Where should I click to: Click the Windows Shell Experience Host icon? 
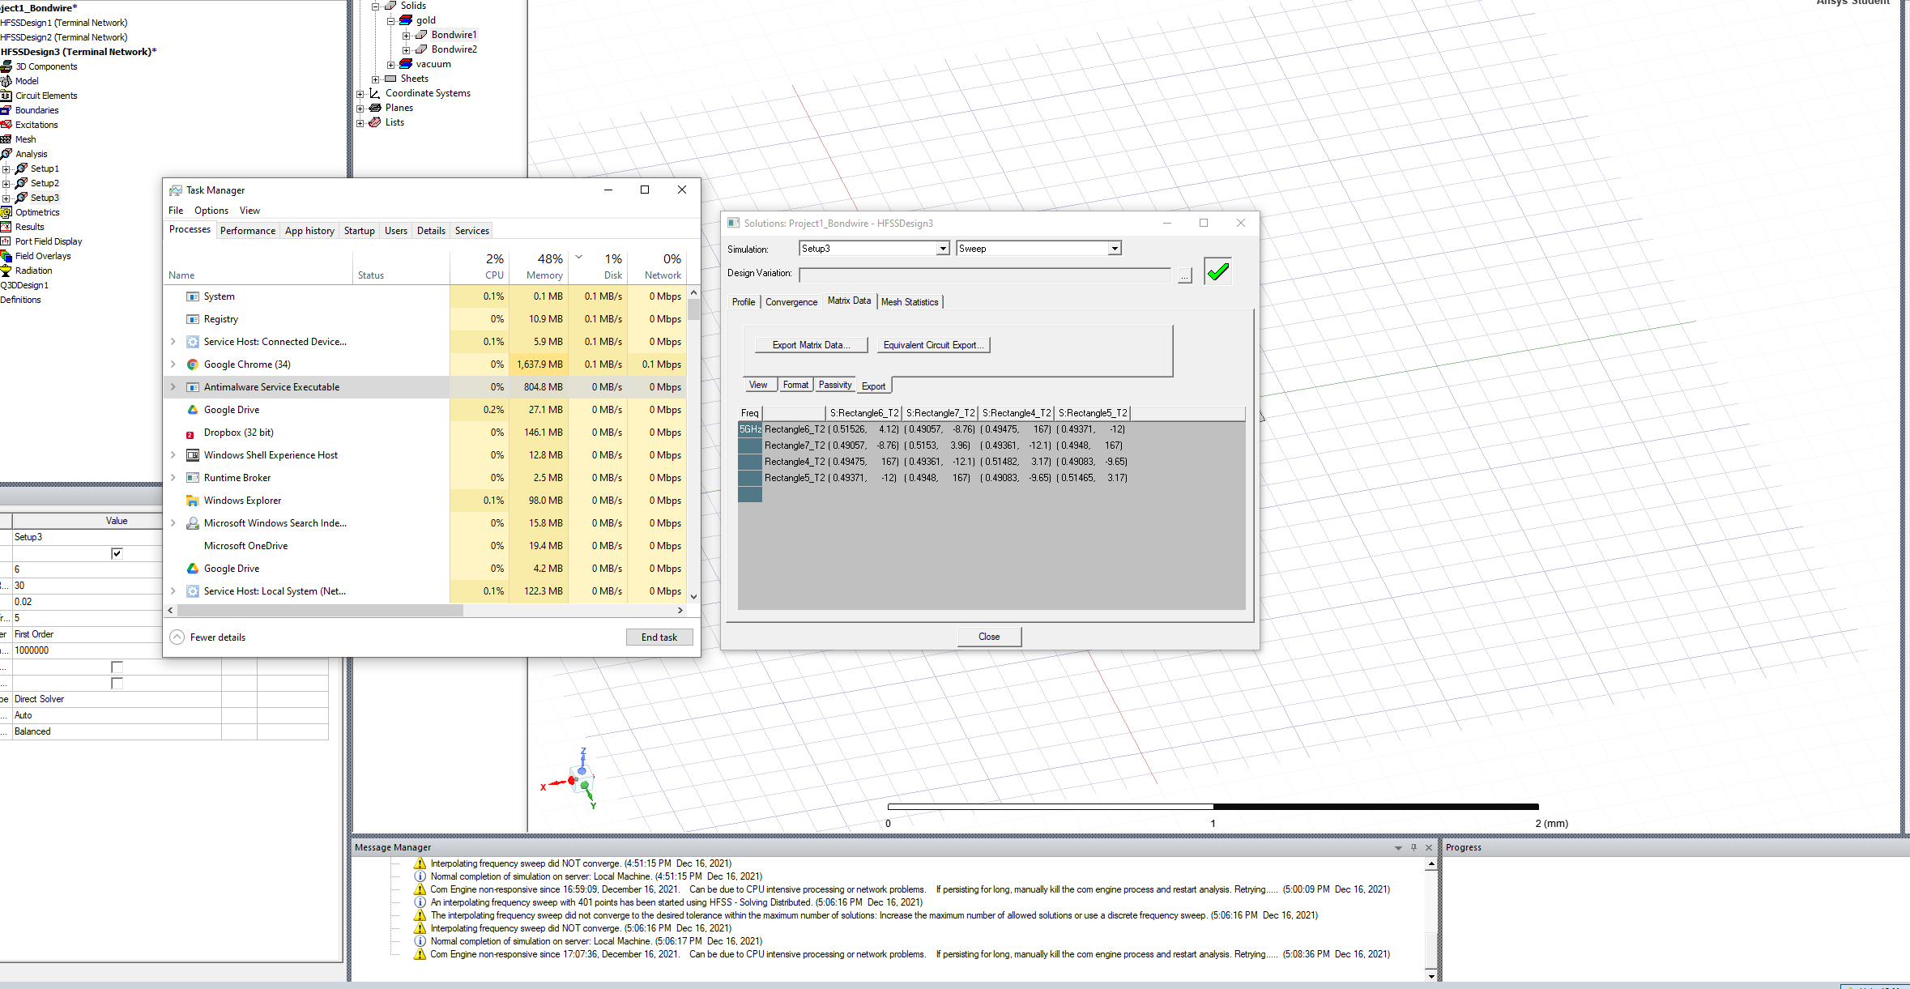coord(193,455)
